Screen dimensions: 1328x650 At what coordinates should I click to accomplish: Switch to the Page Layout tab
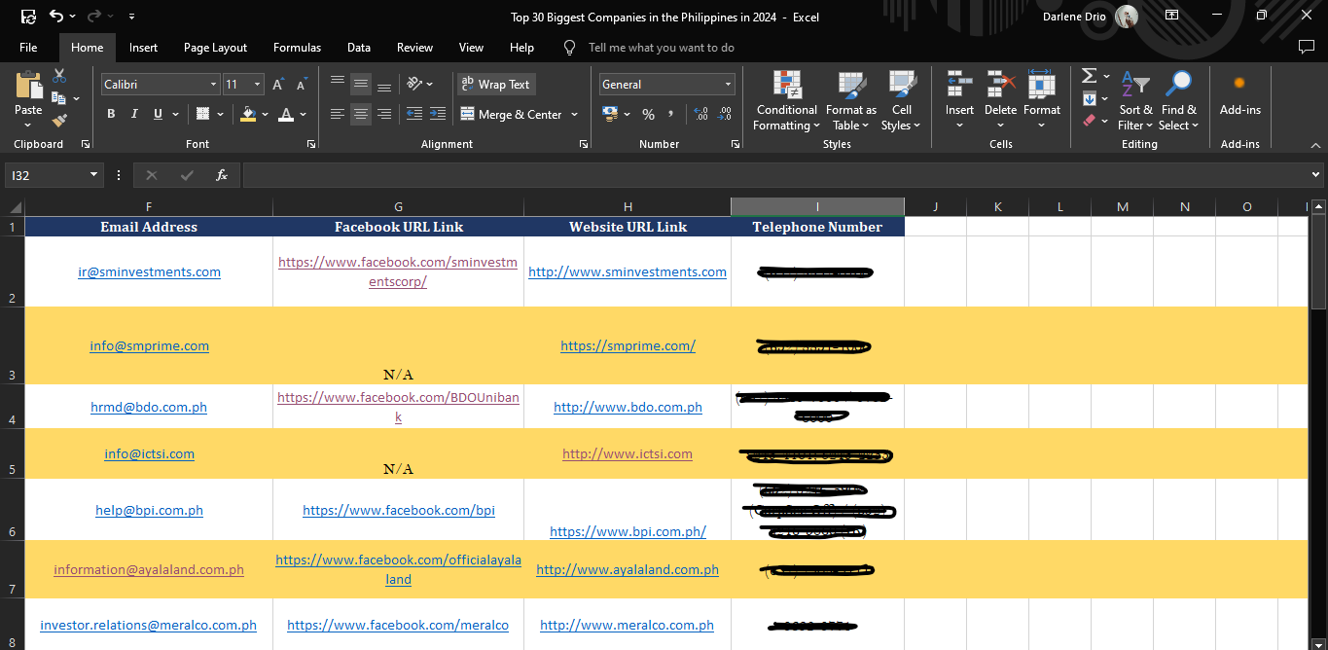tap(215, 47)
